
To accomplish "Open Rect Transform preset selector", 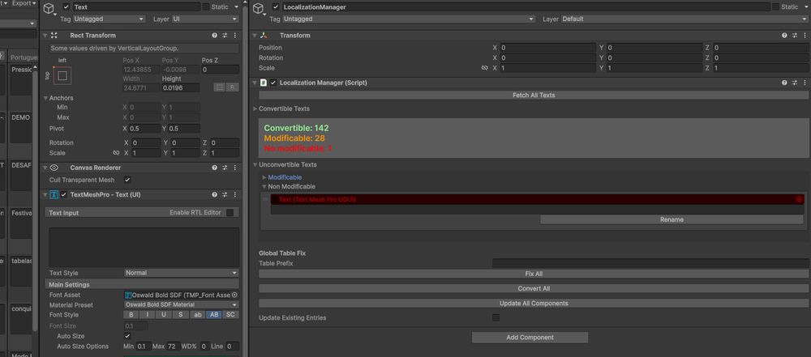I will coord(225,36).
